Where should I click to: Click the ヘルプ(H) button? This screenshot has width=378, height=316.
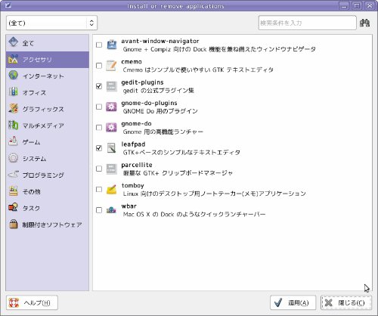32,302
